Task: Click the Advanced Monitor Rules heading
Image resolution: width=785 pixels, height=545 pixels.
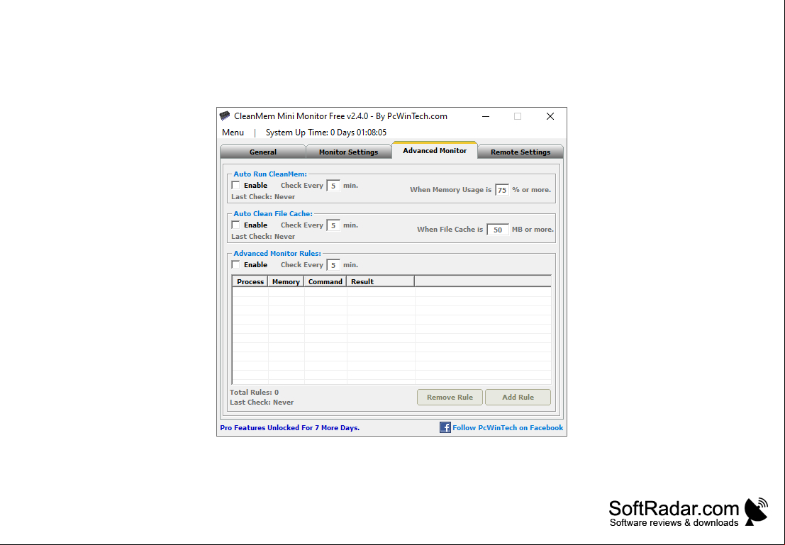Action: click(277, 253)
